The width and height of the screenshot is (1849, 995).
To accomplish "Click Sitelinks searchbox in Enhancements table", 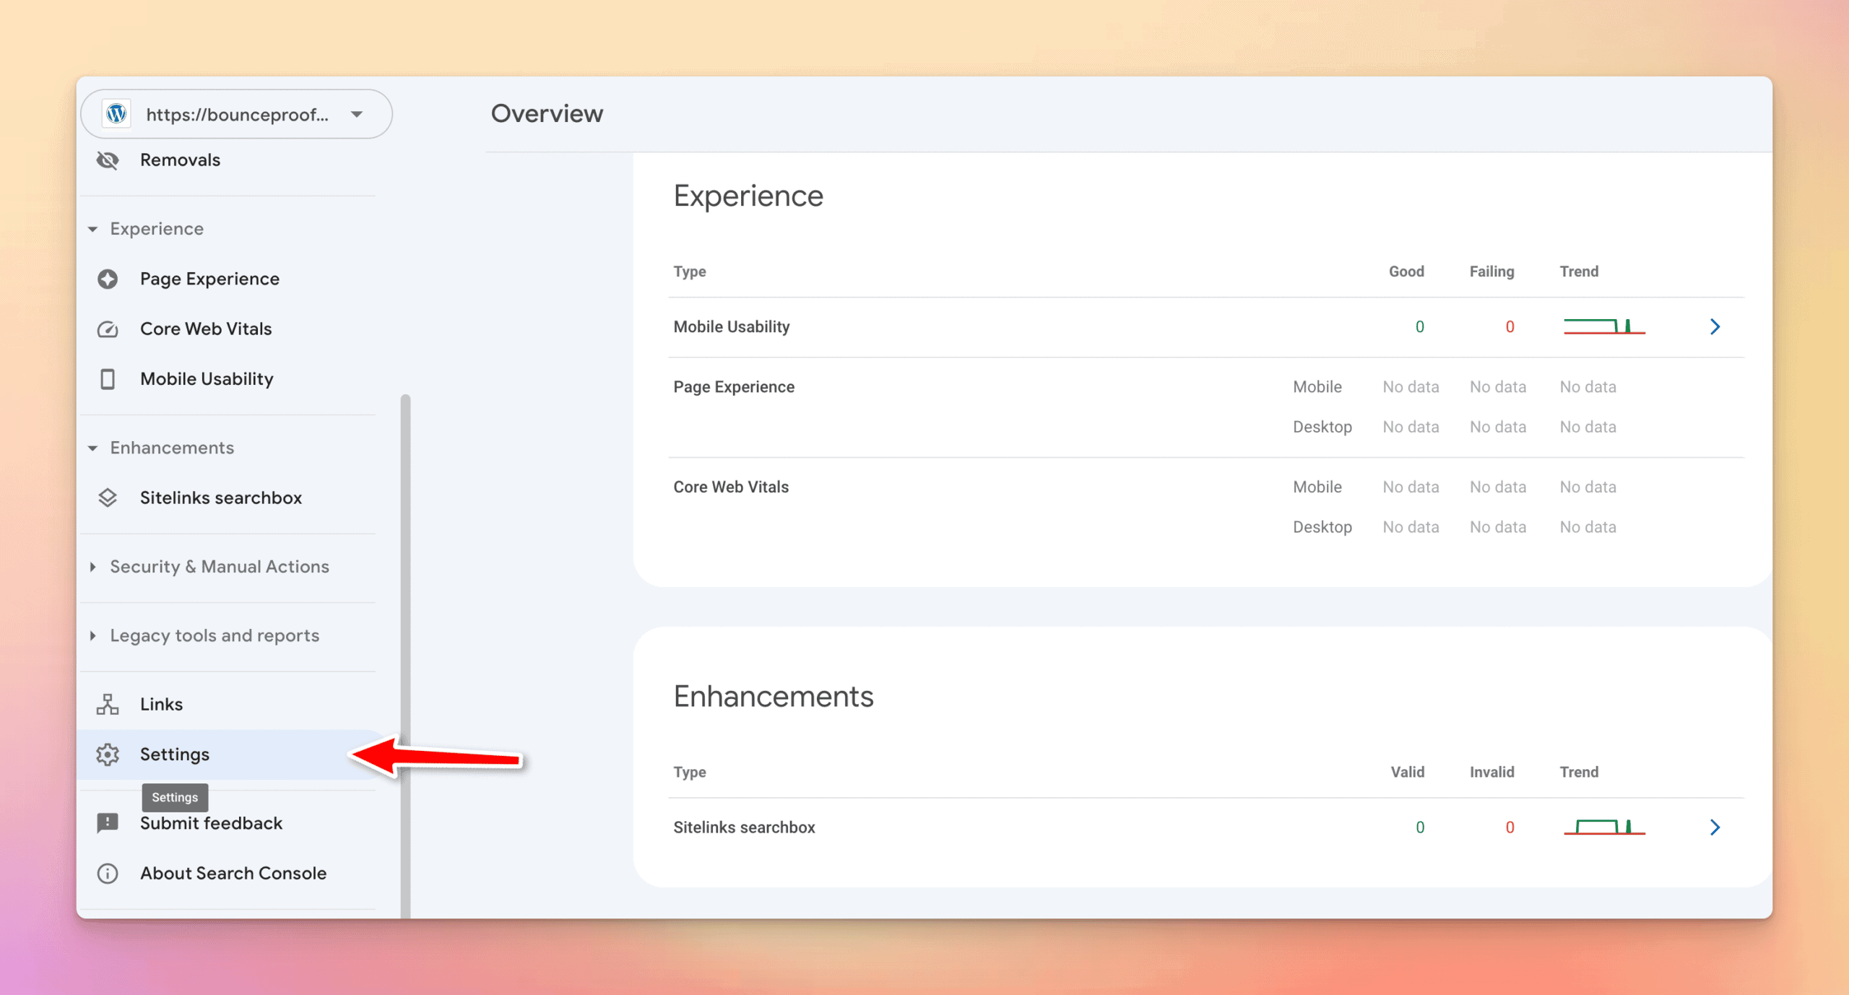I will click(744, 827).
